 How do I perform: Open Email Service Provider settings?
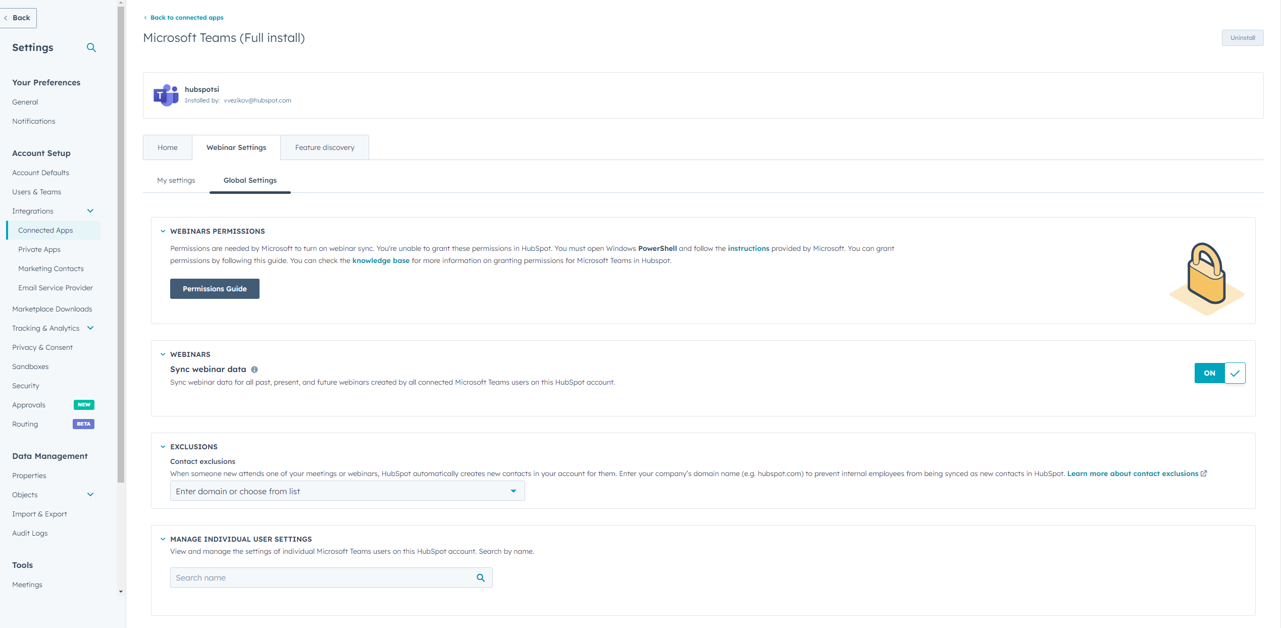coord(56,288)
